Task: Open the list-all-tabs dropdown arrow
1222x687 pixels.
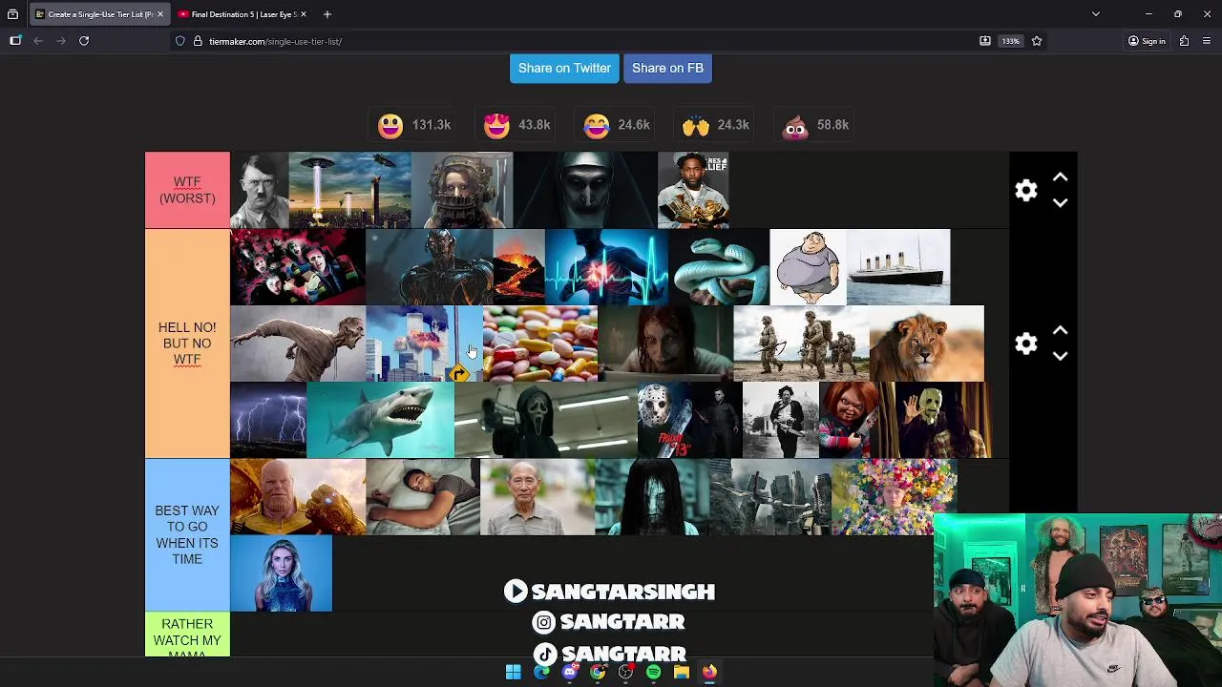Action: tap(1096, 14)
